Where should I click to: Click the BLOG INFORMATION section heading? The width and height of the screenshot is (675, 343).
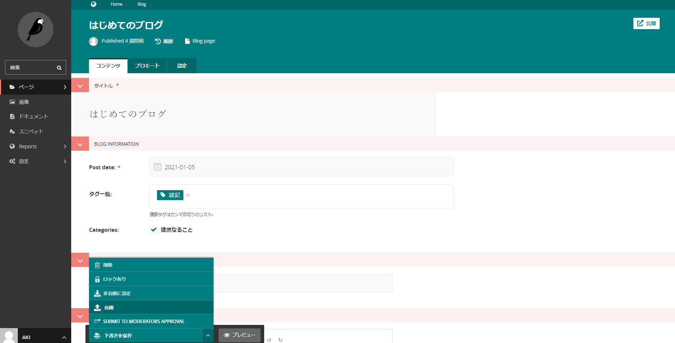116,144
